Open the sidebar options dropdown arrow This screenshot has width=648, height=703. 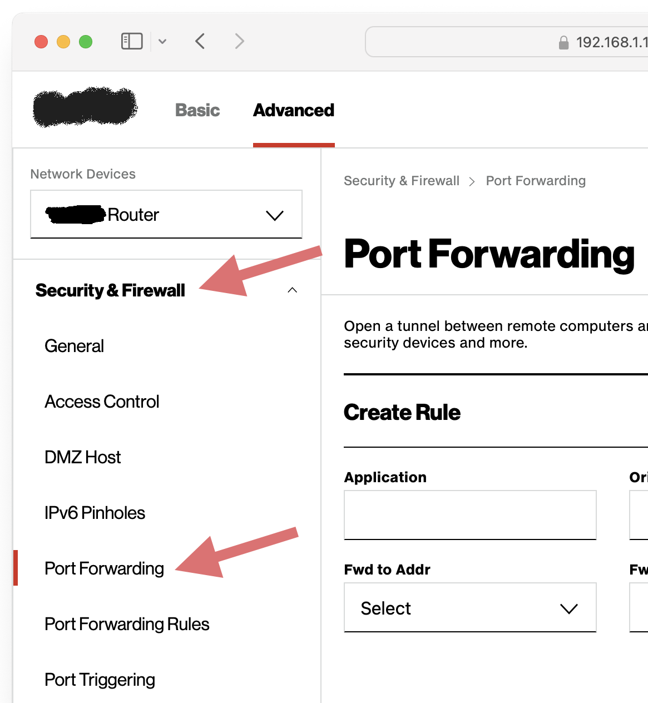coord(162,41)
